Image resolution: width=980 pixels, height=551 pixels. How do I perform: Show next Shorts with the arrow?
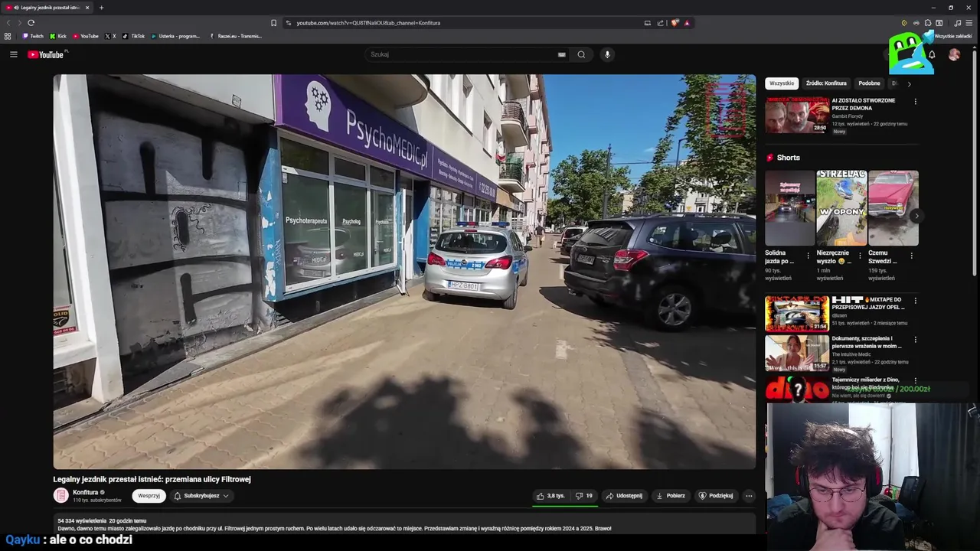point(916,216)
